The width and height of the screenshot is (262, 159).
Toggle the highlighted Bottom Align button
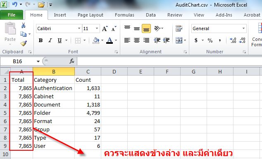click(x=146, y=28)
